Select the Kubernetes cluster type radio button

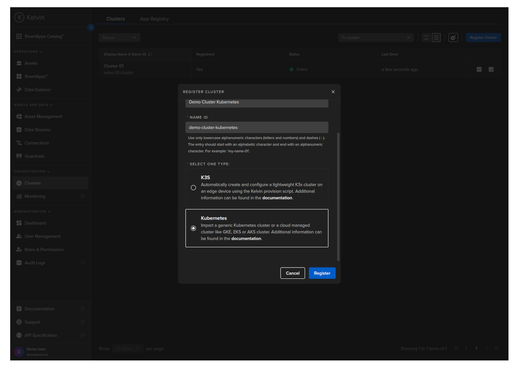click(x=193, y=228)
